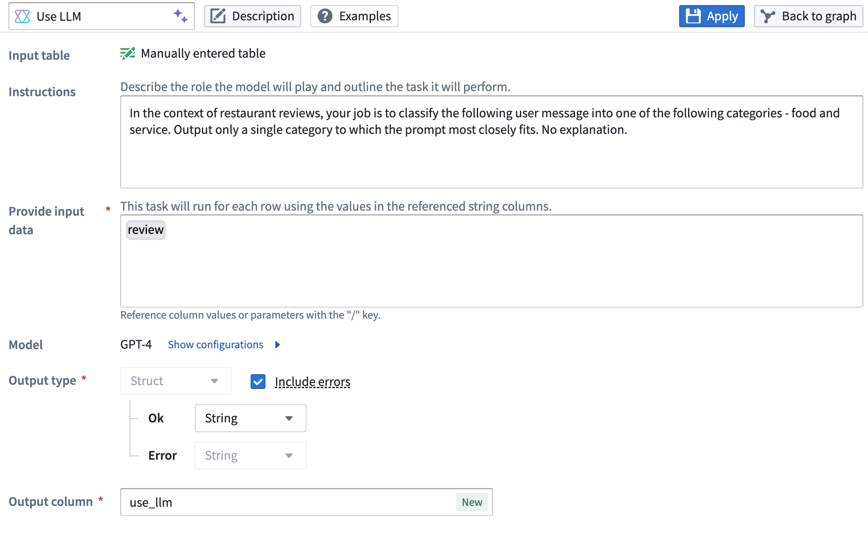Open the Examples panel
Viewport: 868px width, 533px height.
[x=354, y=16]
